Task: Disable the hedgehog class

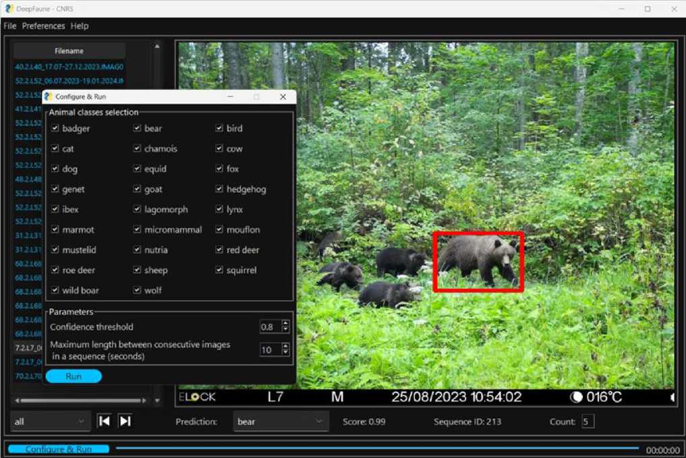Action: (219, 189)
